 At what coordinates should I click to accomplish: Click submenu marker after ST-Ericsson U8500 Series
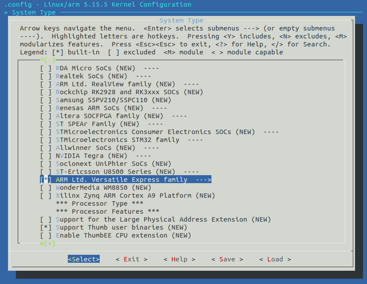(x=191, y=172)
